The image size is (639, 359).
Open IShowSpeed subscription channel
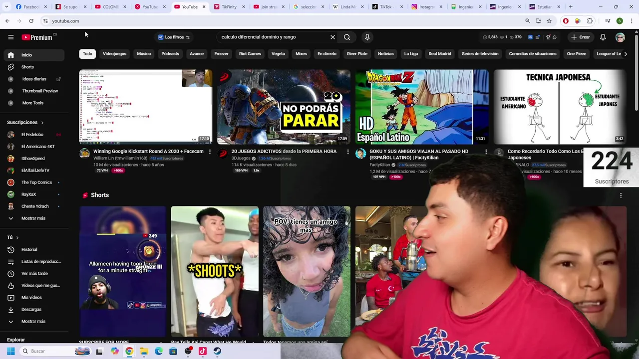tap(34, 158)
